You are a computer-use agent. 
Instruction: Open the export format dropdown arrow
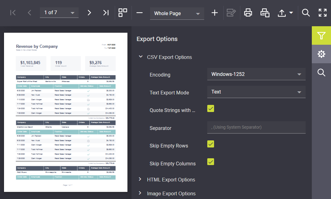[x=291, y=13]
